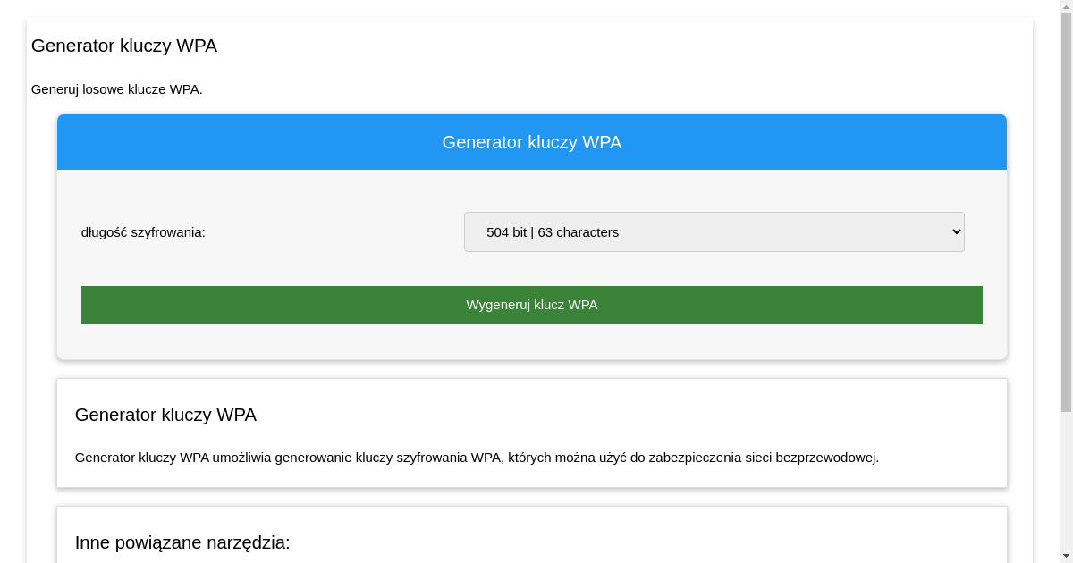
Task: Click the scrollbar up arrow
Action: tap(1065, 7)
